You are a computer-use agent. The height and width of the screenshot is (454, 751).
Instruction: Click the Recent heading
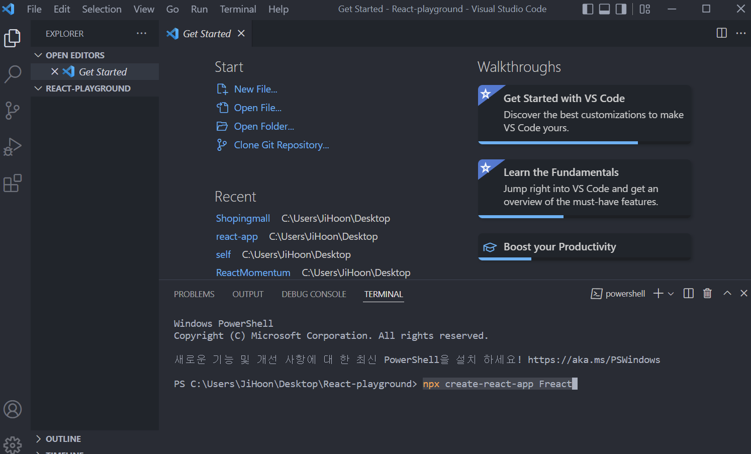pos(235,197)
